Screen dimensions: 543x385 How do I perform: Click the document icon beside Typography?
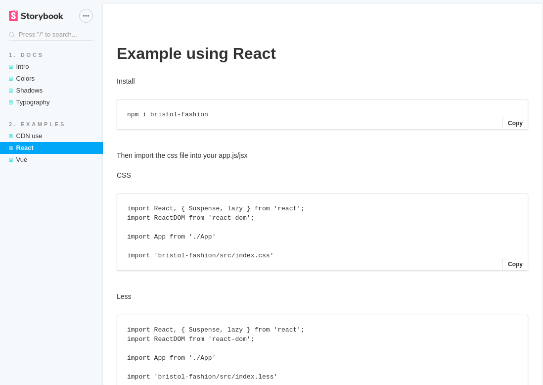click(x=11, y=102)
